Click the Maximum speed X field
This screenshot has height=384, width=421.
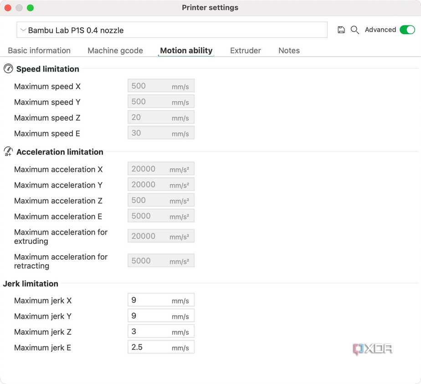pos(161,86)
